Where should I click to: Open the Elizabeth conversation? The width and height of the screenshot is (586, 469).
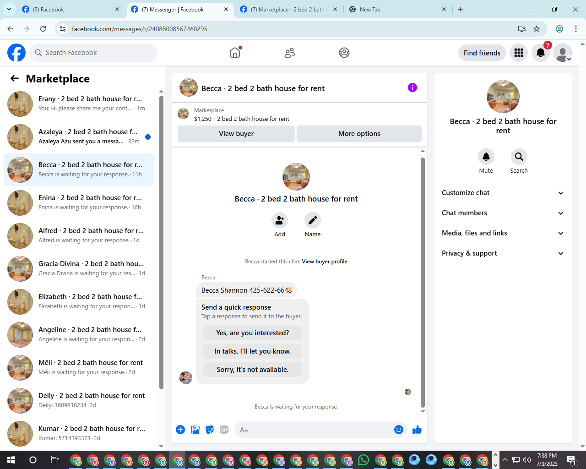(79, 302)
